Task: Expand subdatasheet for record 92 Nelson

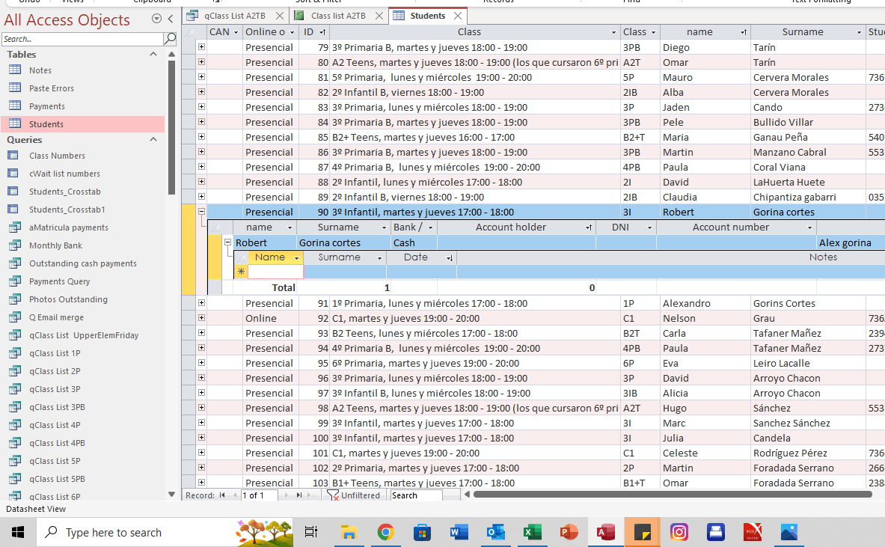Action: tap(201, 318)
